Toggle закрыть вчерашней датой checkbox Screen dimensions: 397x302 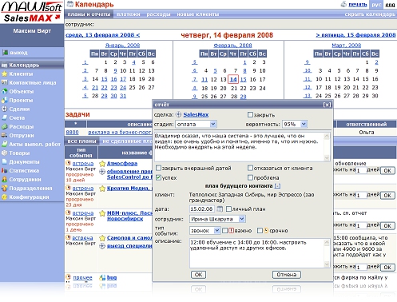(158, 168)
